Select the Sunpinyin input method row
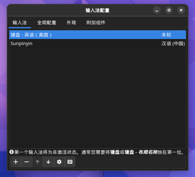Screen dimensions: 195x177 point(97,44)
